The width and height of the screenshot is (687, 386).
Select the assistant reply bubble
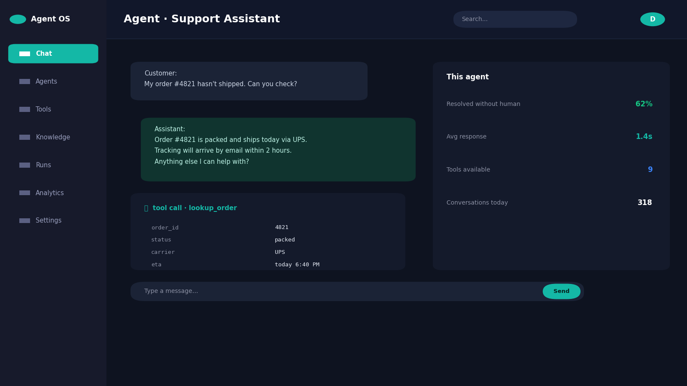point(278,150)
